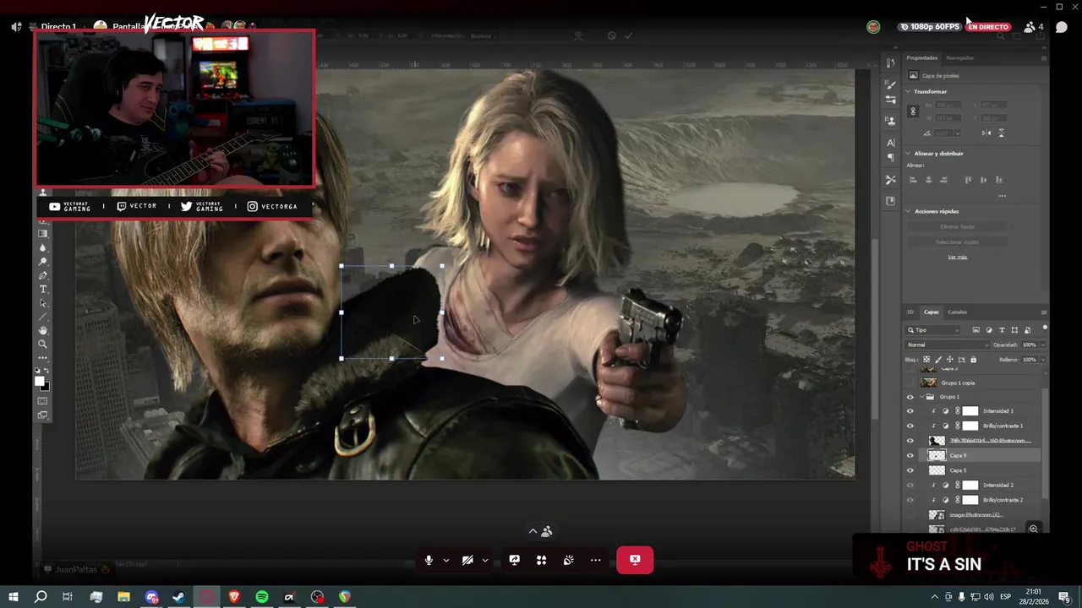Open the Brush Settings panel icon
Screen dimensions: 1082x608
coord(890,100)
